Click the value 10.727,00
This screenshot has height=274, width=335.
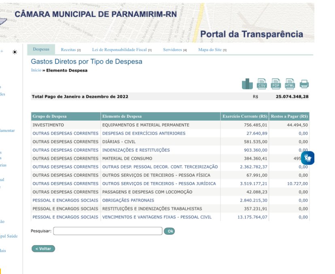pos(297,184)
